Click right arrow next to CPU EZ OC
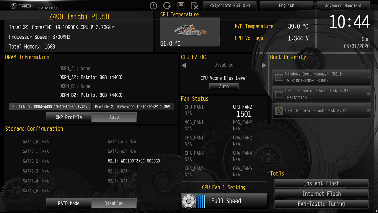Screen dimensions: 378x213 click(x=264, y=65)
